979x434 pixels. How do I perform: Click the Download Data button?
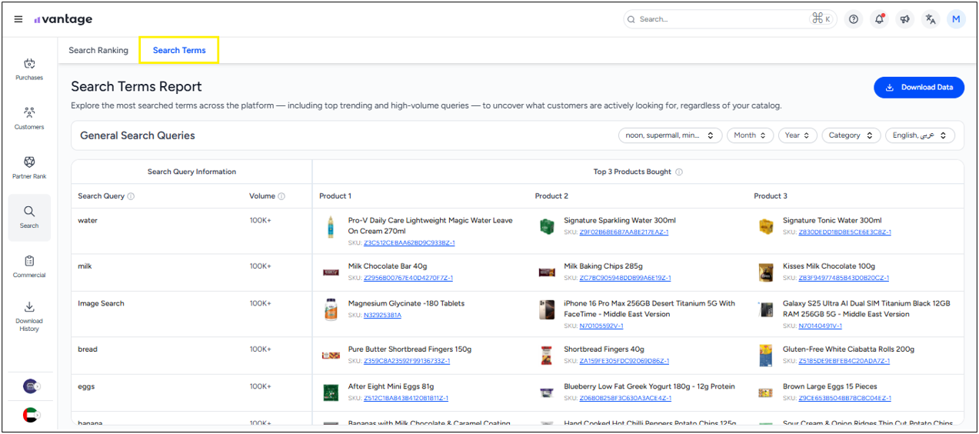pos(918,88)
